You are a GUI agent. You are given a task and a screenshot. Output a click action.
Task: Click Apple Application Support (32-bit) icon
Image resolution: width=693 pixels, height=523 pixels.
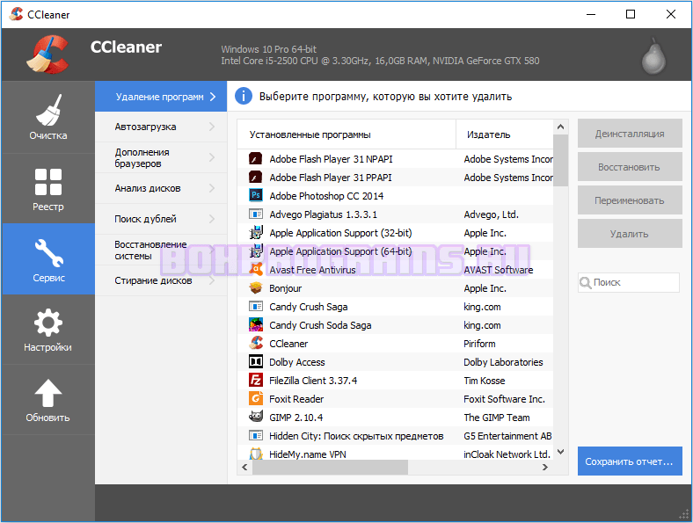[x=255, y=232]
